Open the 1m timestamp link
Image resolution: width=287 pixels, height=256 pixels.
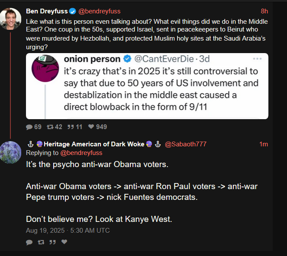(x=264, y=144)
